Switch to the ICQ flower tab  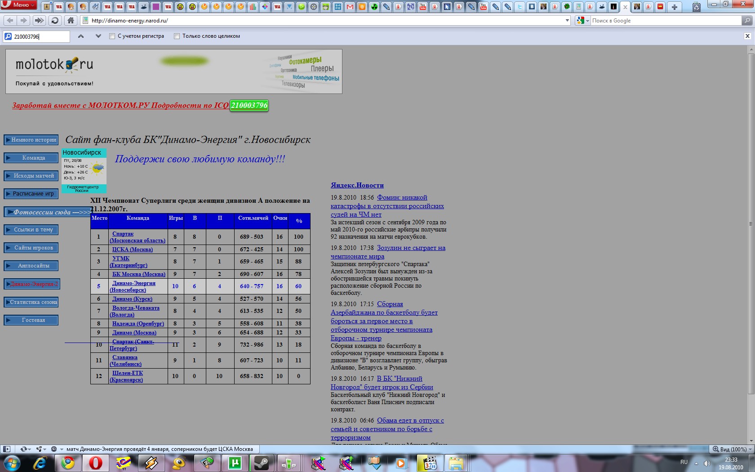tap(567, 7)
